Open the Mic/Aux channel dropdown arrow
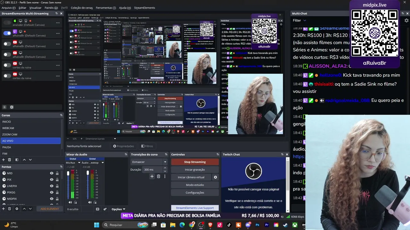The height and width of the screenshot is (230, 410). (79, 163)
